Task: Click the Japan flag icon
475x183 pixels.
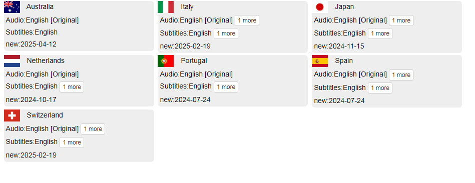Action: pyautogui.click(x=320, y=7)
